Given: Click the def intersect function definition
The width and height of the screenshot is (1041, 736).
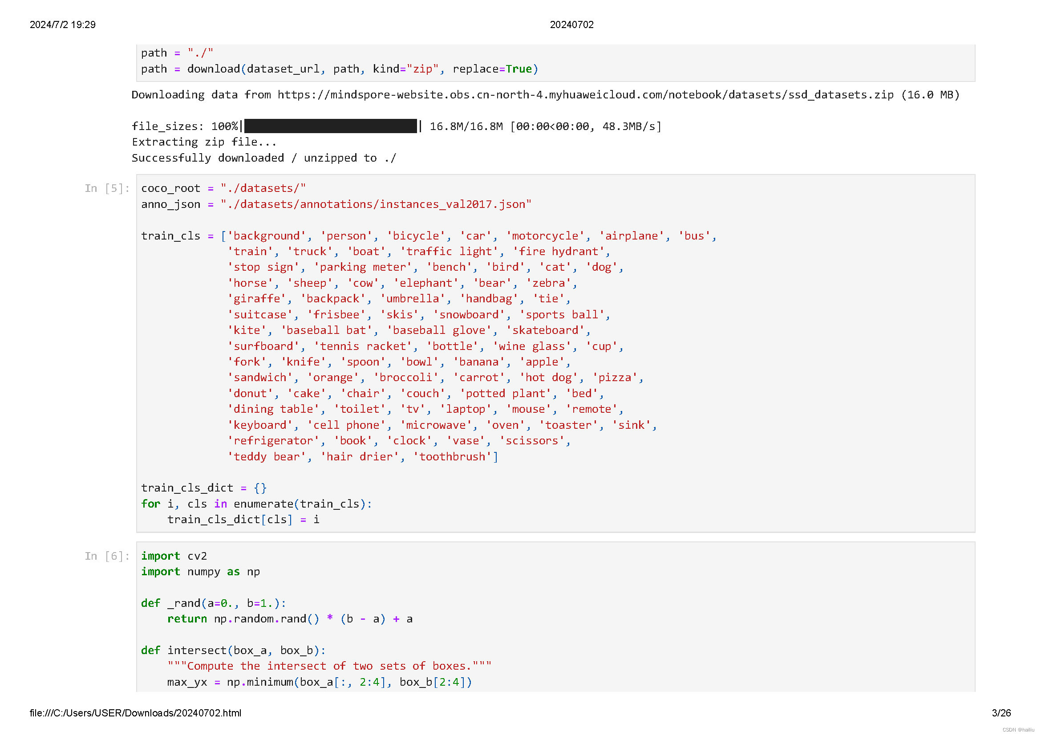Looking at the screenshot, I should point(233,651).
